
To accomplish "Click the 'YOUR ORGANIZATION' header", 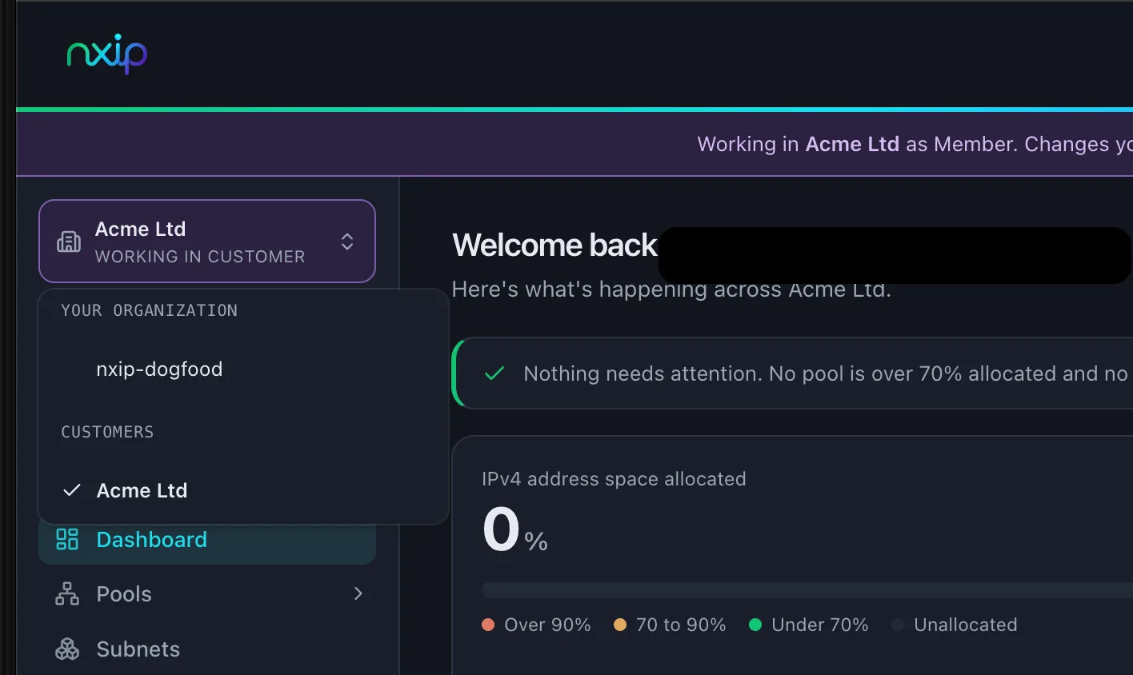I will coord(149,310).
